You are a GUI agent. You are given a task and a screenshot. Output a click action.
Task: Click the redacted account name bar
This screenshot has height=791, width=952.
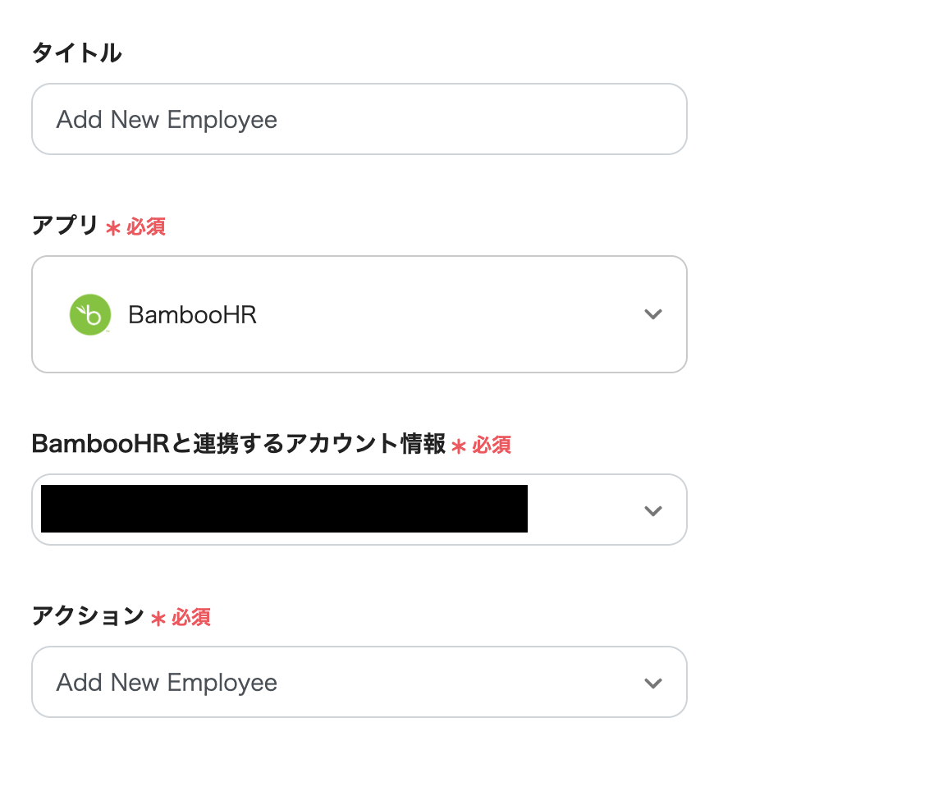coord(284,509)
